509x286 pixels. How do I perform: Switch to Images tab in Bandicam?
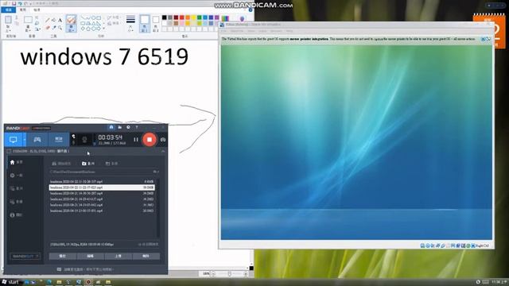click(x=111, y=164)
